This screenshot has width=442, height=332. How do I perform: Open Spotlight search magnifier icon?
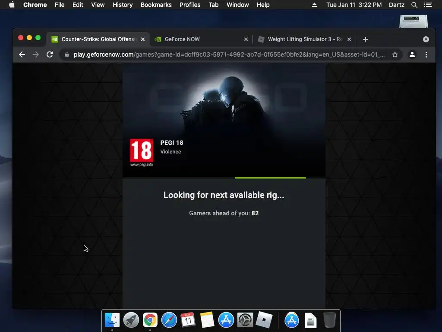coord(414,5)
